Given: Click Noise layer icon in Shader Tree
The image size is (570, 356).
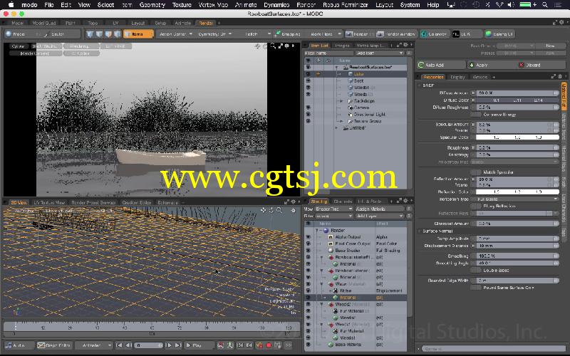Looking at the screenshot, I should coord(336,290).
